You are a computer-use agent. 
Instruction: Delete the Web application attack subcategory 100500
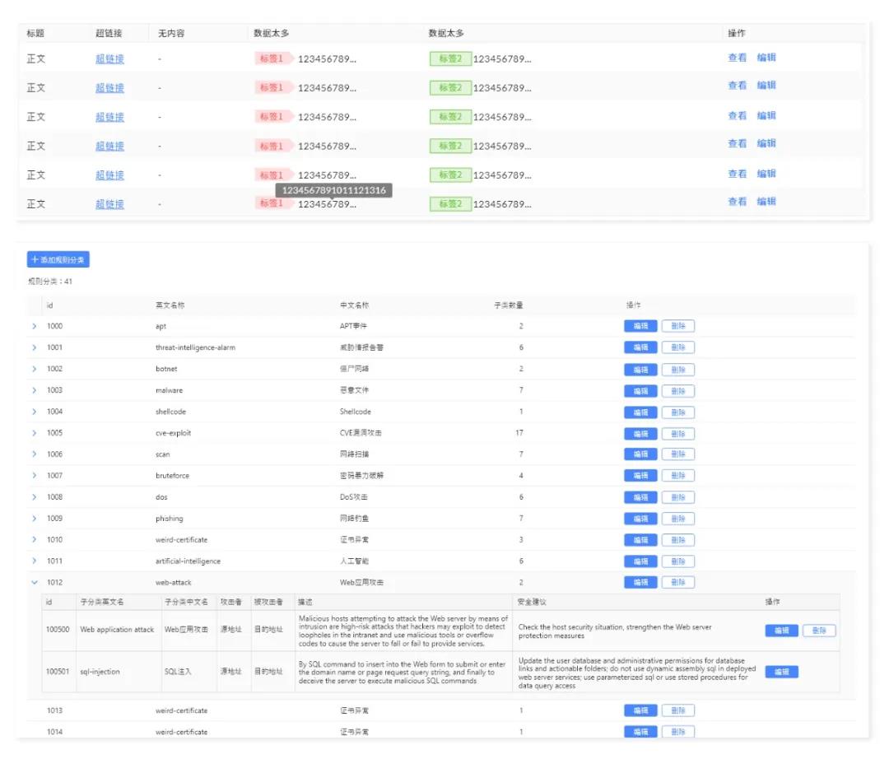click(x=819, y=631)
